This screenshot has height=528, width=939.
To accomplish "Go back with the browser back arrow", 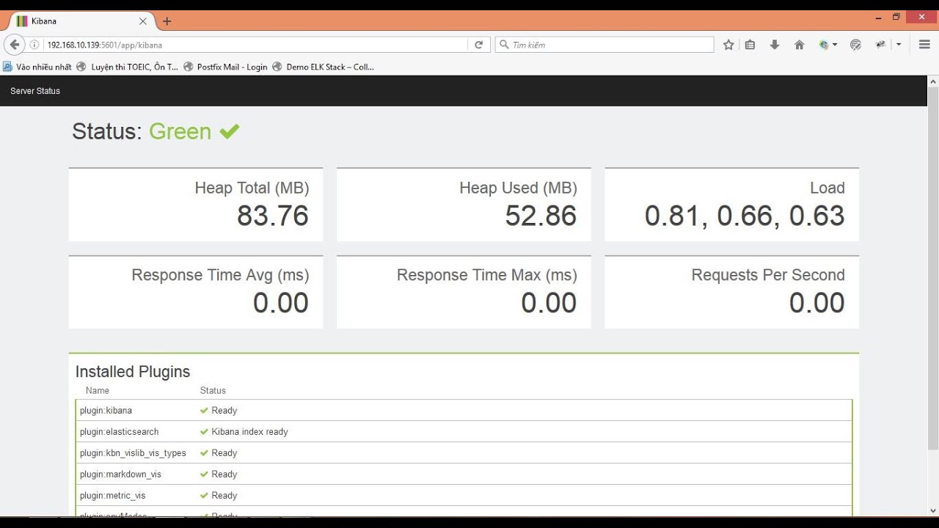I will 15,45.
